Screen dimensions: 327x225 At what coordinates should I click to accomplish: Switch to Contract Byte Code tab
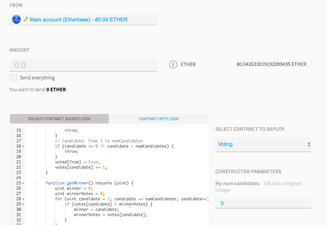(159, 119)
